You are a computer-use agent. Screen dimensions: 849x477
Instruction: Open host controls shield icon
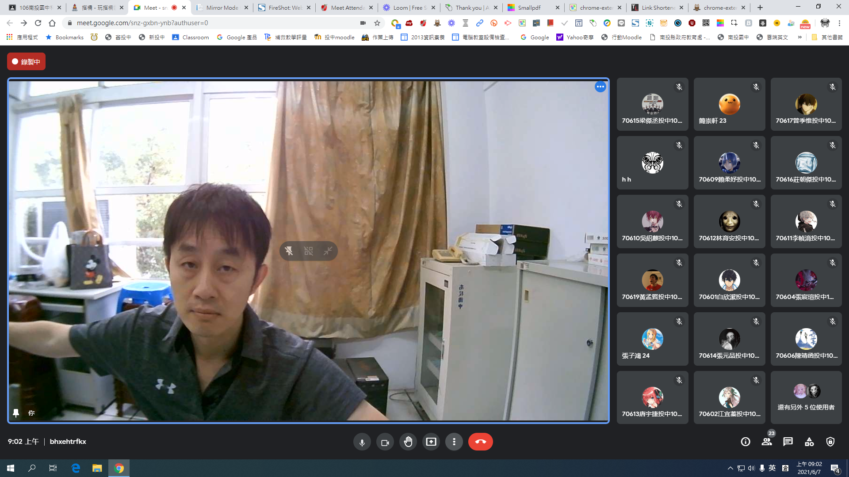tap(830, 442)
